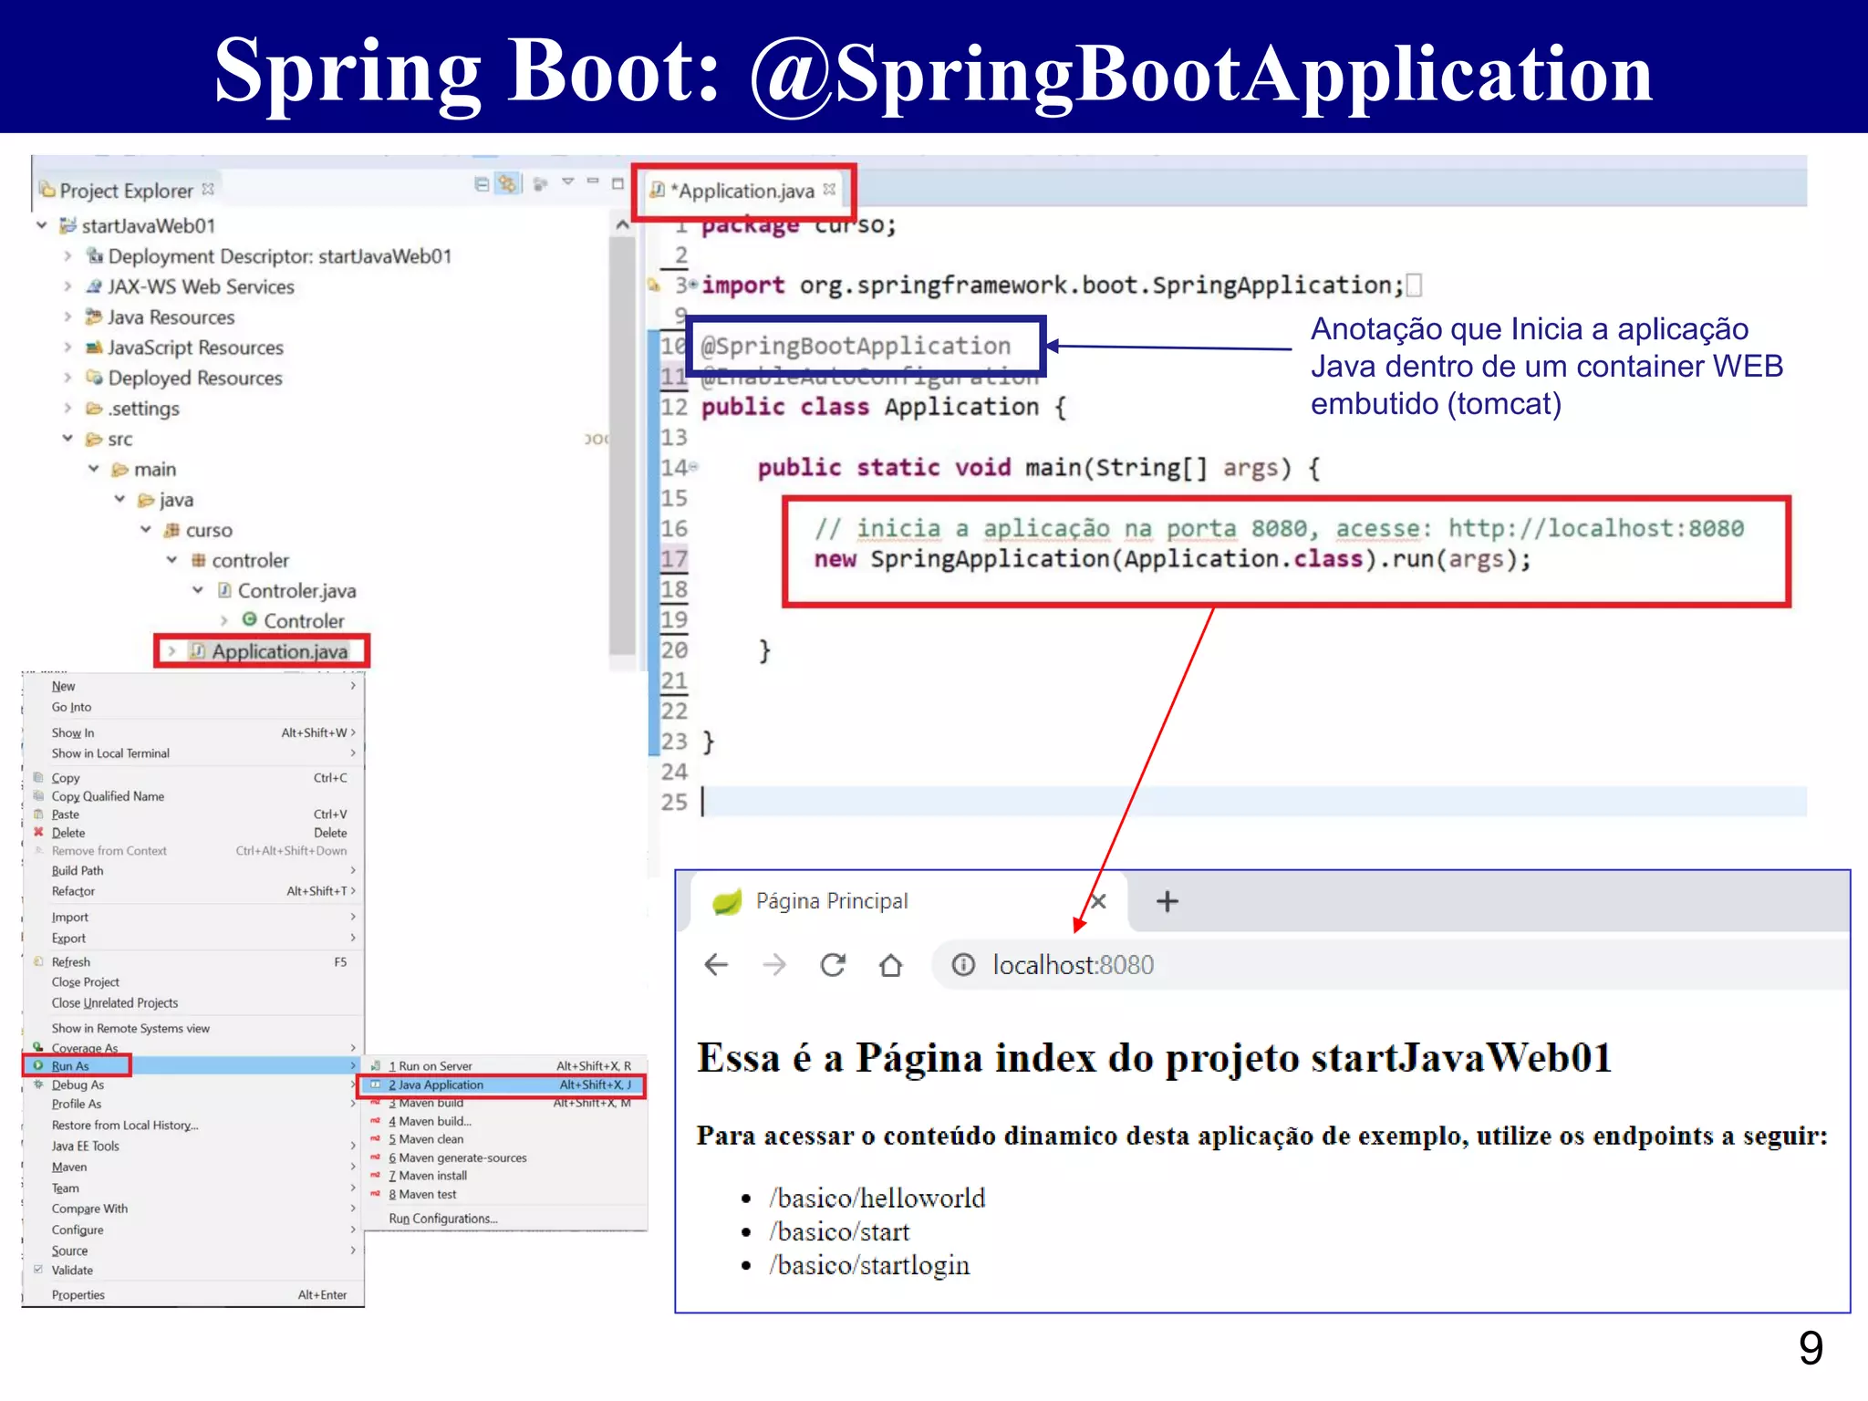
Task: Select the *Application.java editor tab
Action: point(742,191)
